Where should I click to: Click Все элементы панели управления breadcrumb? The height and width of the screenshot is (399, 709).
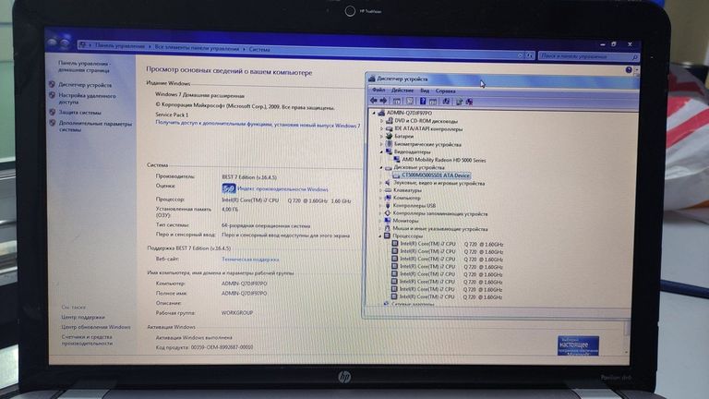pyautogui.click(x=197, y=47)
